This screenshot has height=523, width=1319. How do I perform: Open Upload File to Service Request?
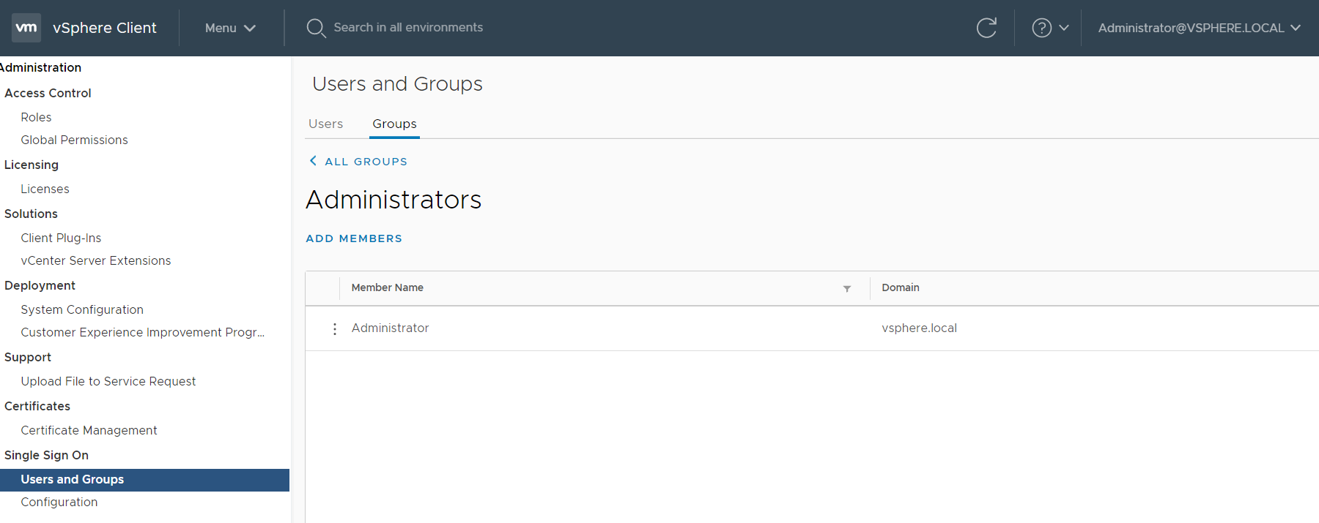(x=108, y=381)
